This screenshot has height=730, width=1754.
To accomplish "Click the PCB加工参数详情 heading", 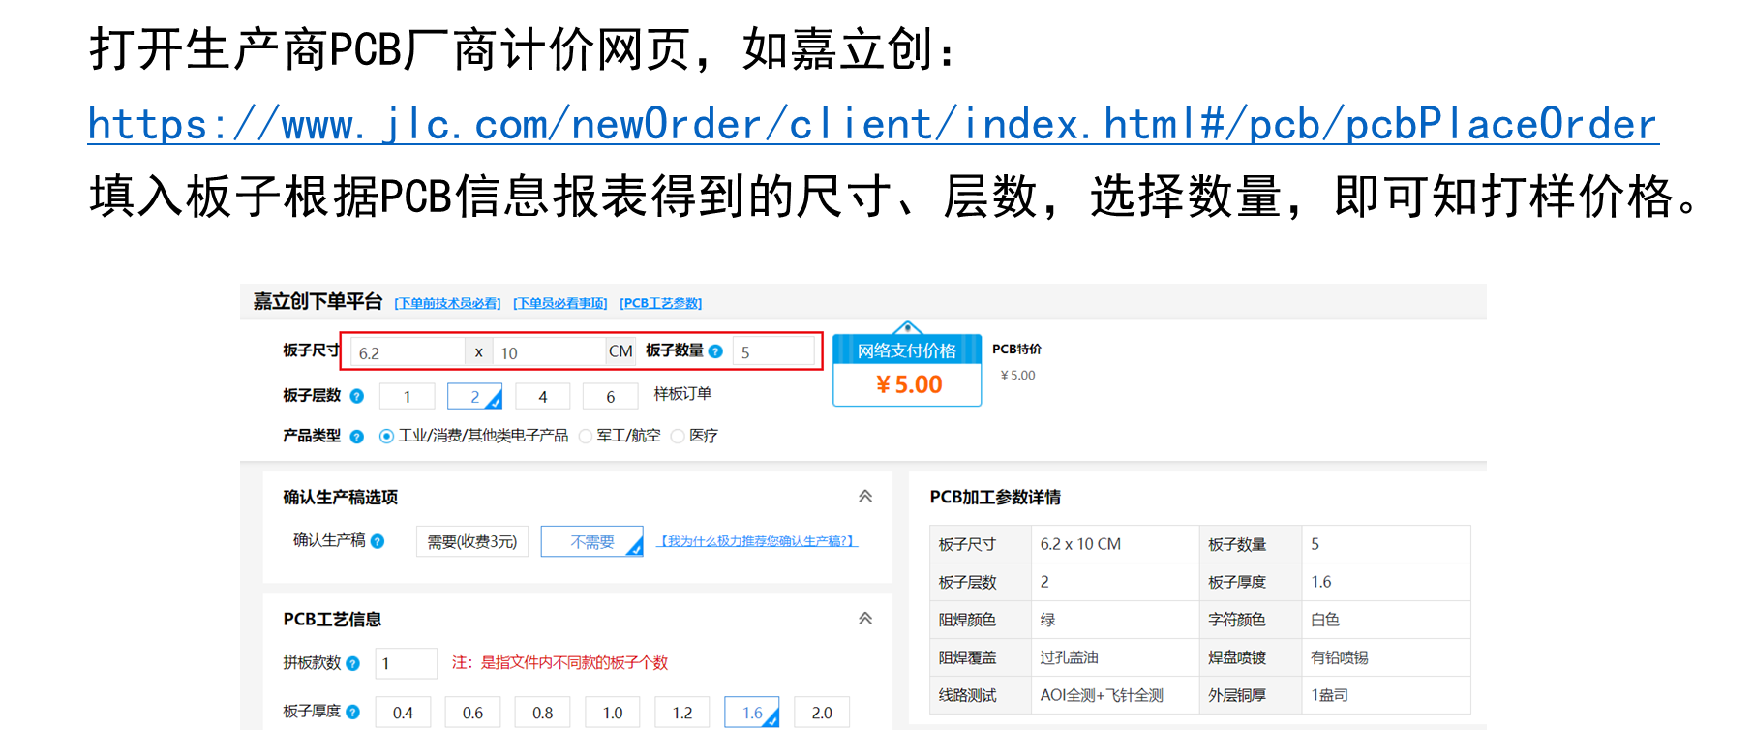I will [995, 497].
